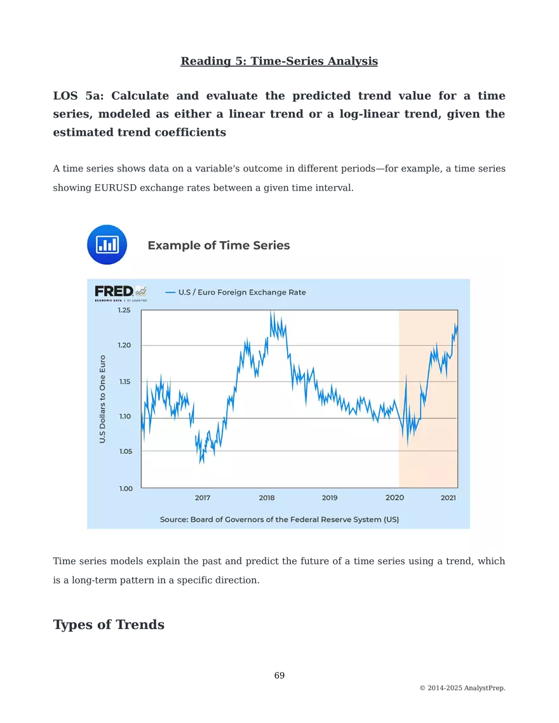This screenshot has width=559, height=723.
Task: Select the 2021 x-axis marker
Action: (448, 498)
